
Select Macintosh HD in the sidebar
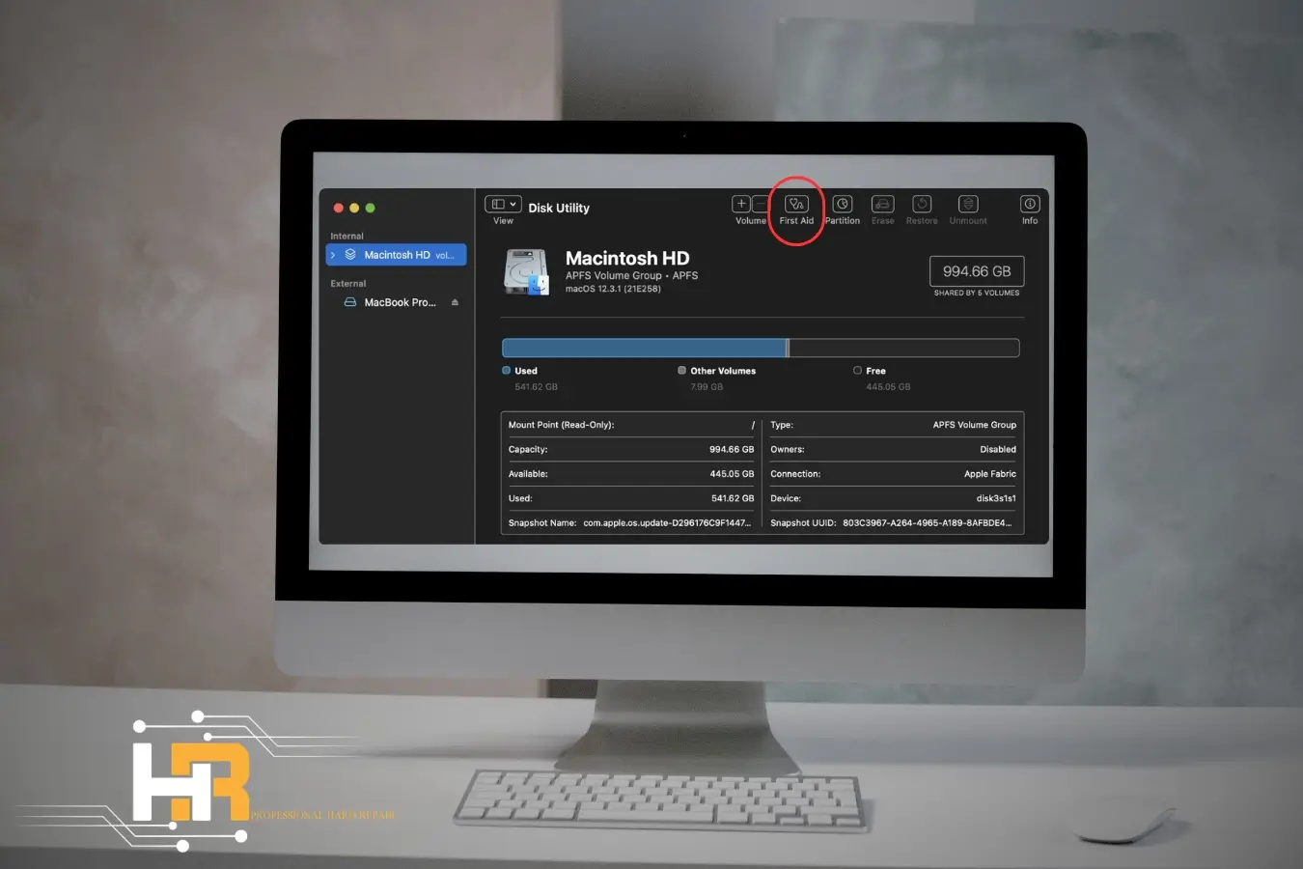[397, 255]
